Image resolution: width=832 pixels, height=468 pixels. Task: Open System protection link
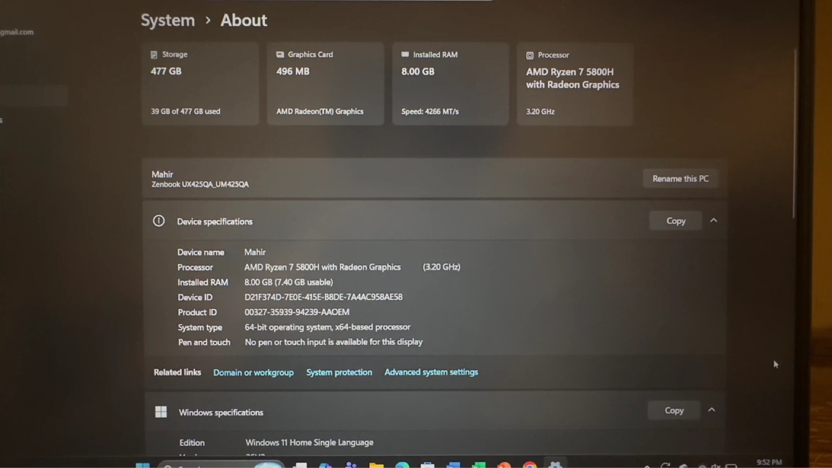[339, 372]
